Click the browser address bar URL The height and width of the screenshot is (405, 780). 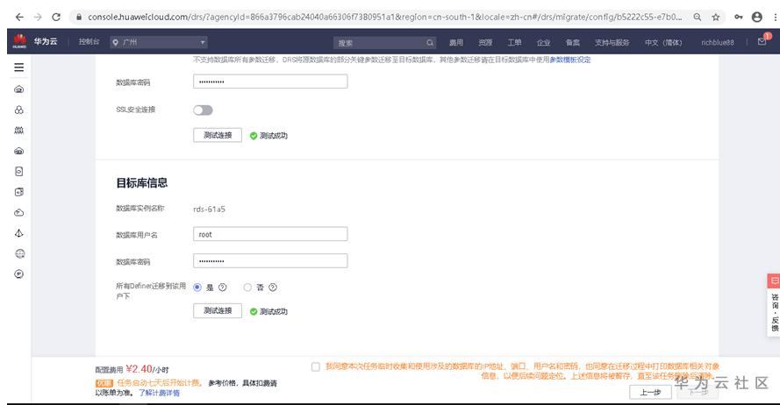click(384, 17)
